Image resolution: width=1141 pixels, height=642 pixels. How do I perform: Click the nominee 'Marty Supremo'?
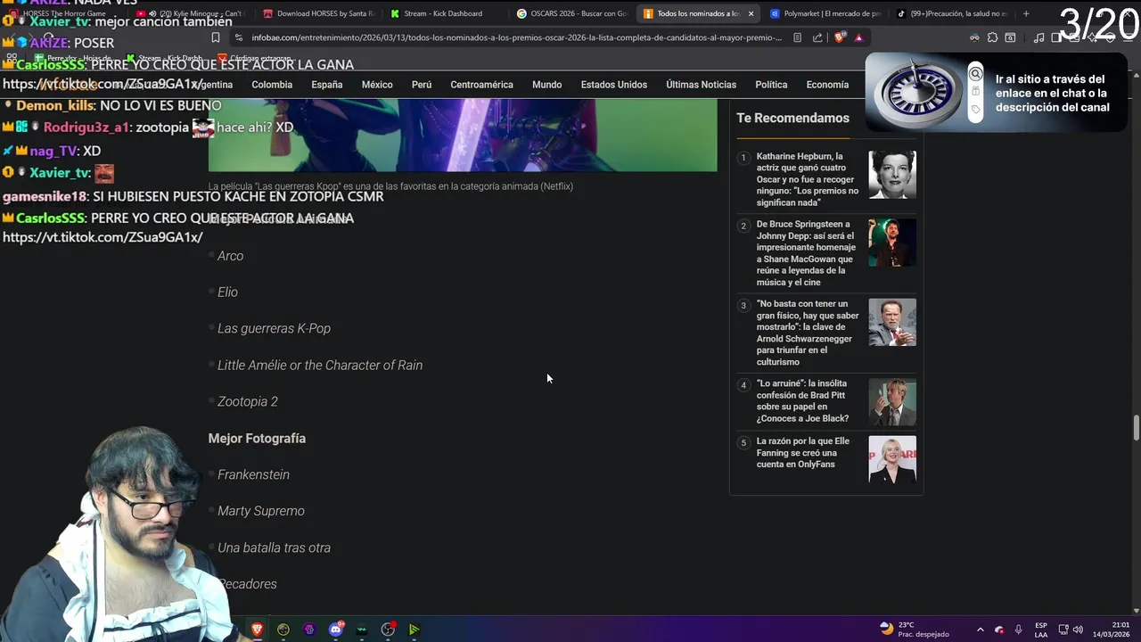[261, 511]
